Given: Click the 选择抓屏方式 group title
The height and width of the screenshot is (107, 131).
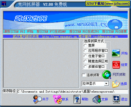Looking at the screenshot, I should (x=94, y=41).
